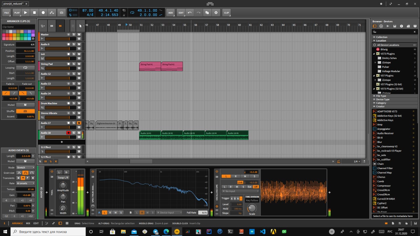The width and height of the screenshot is (420, 236).
Task: Solo the Drum Machine track
Action: pyautogui.click(x=74, y=103)
